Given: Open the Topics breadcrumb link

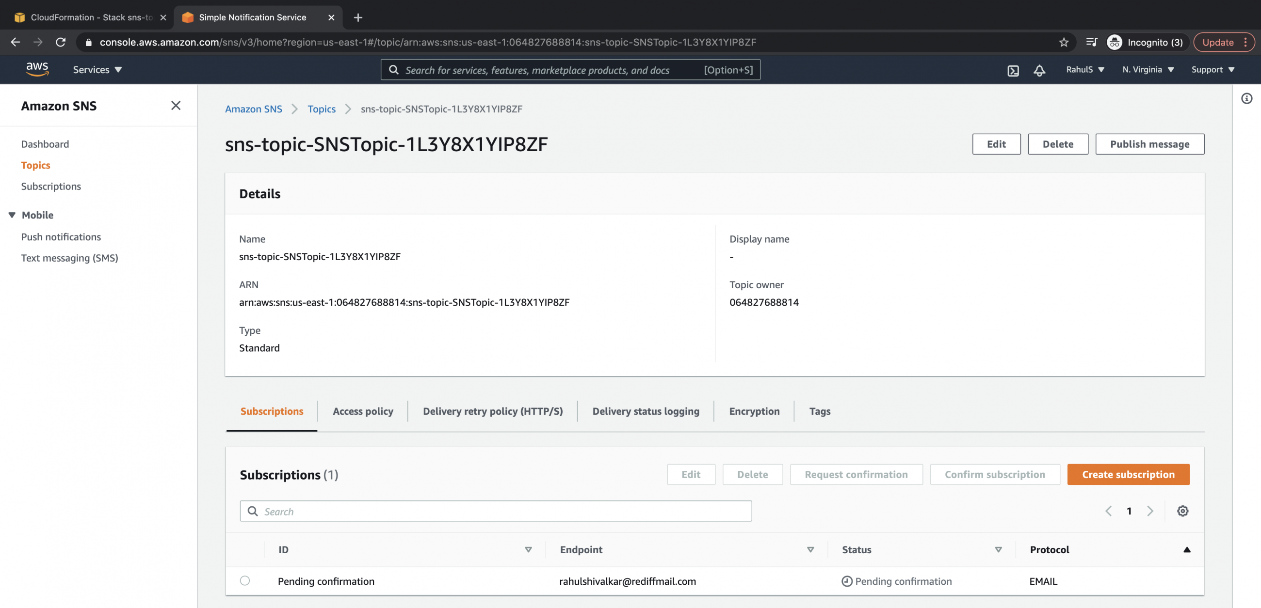Looking at the screenshot, I should (321, 109).
